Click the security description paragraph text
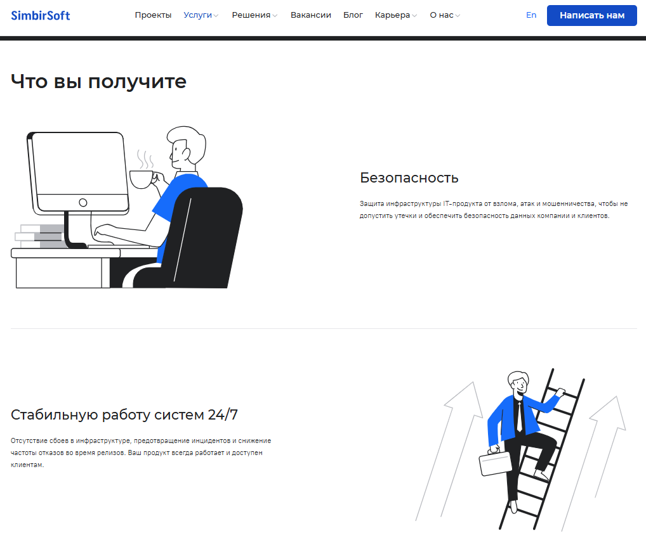The image size is (646, 552). click(x=492, y=209)
